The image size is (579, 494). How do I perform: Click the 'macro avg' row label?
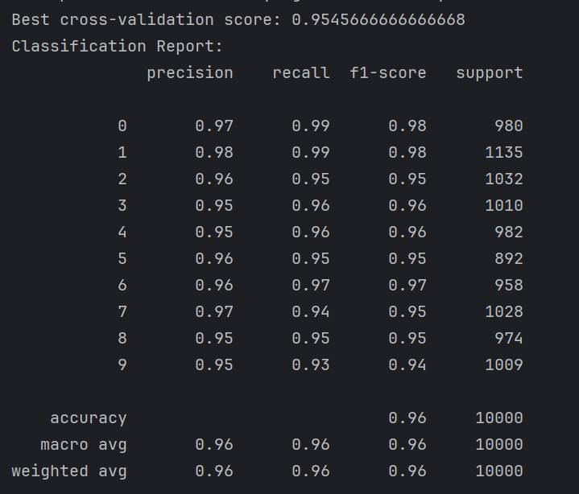[83, 444]
